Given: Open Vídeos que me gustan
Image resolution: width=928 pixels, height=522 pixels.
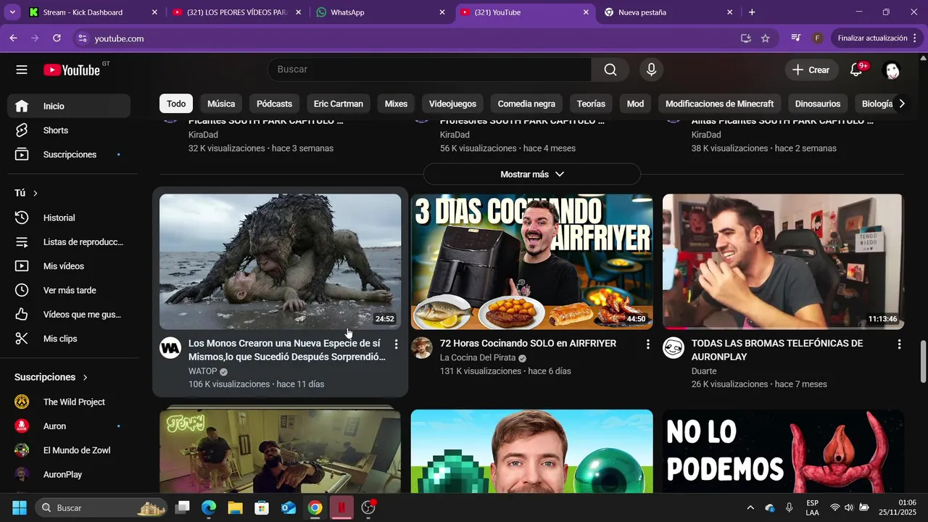Looking at the screenshot, I should point(69,315).
